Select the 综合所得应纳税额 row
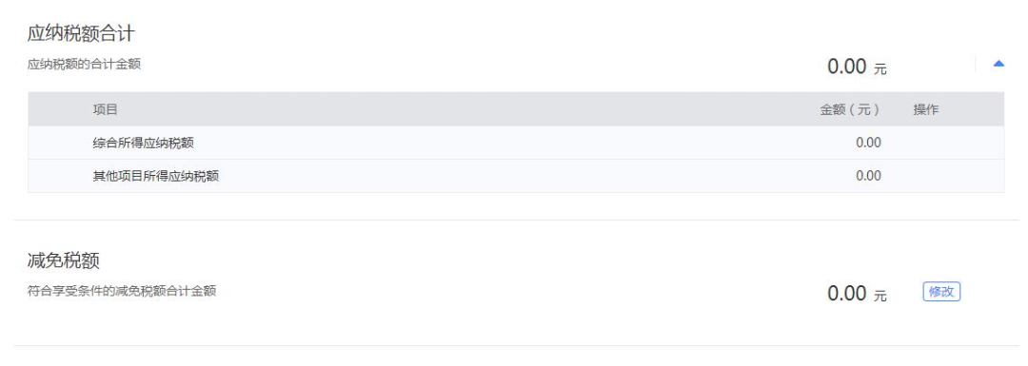 coord(516,143)
